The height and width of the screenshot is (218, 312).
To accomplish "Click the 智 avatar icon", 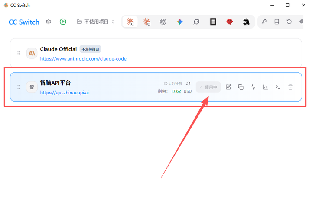I will tap(32, 87).
